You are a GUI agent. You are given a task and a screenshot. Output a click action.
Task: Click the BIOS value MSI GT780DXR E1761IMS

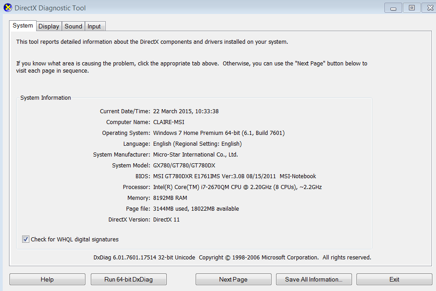pyautogui.click(x=234, y=176)
